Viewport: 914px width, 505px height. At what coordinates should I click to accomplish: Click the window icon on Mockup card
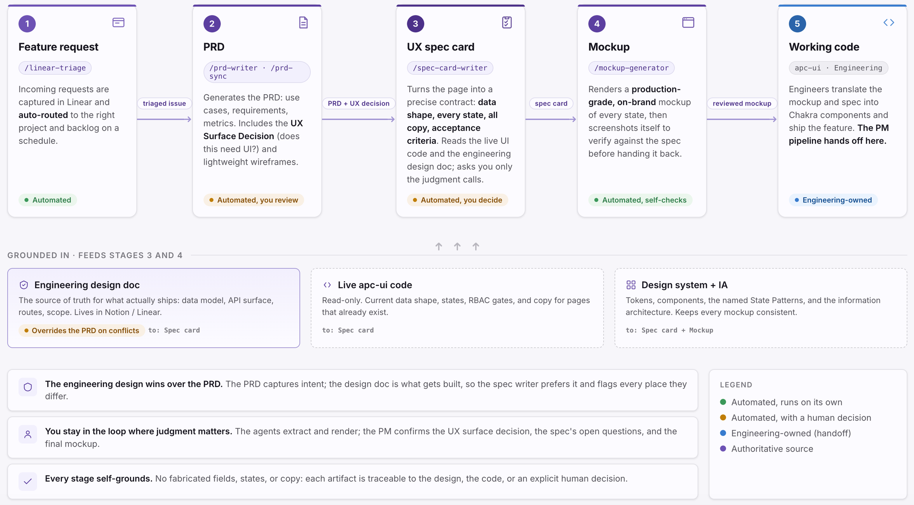688,23
